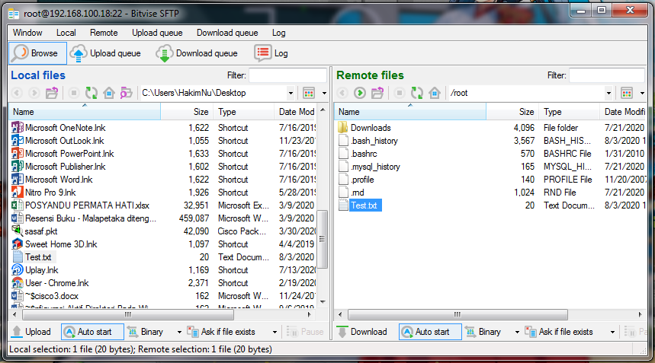This screenshot has width=655, height=363.
Task: Go to remote home directory
Action: (x=435, y=93)
